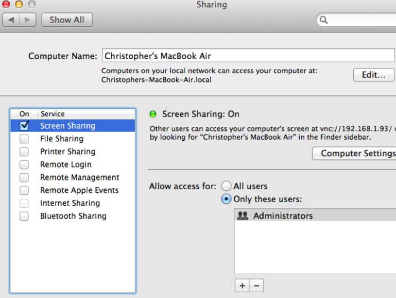
Task: Click the Show All button
Action: click(67, 20)
